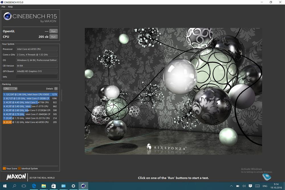The height and width of the screenshot is (190, 285).
Task: Open the Windows Store taskbar icon
Action: coord(53,186)
